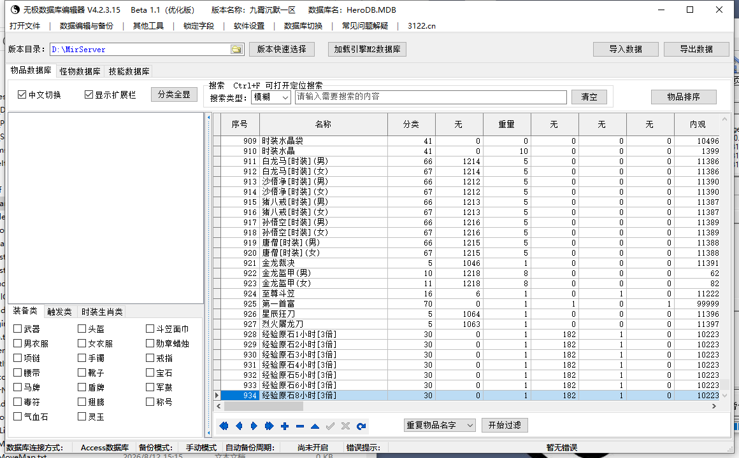Edit record with triangle icon
Screen dimensions: 739x458
coord(315,426)
